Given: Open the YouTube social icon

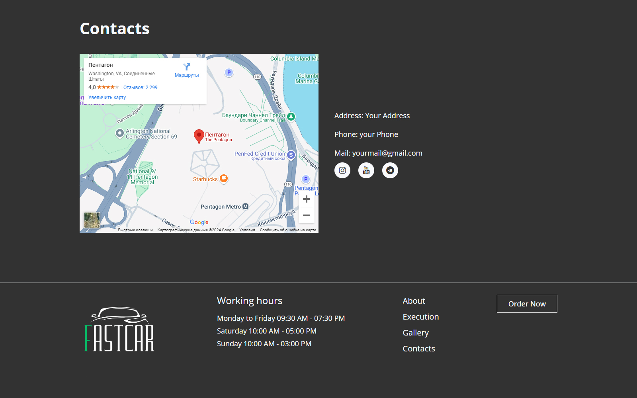Looking at the screenshot, I should [366, 170].
